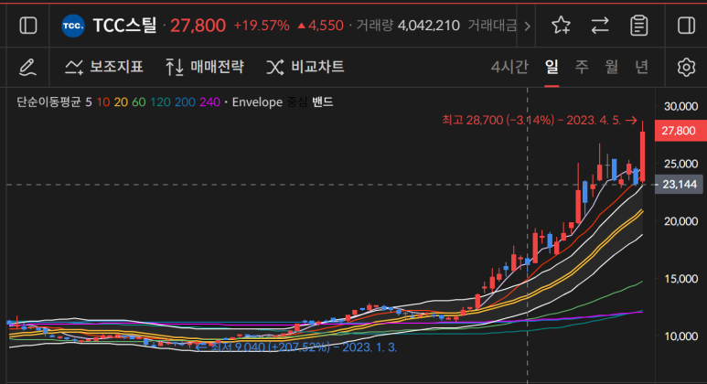Toggle the right sidebar panel icon
This screenshot has height=384, width=707.
click(686, 26)
